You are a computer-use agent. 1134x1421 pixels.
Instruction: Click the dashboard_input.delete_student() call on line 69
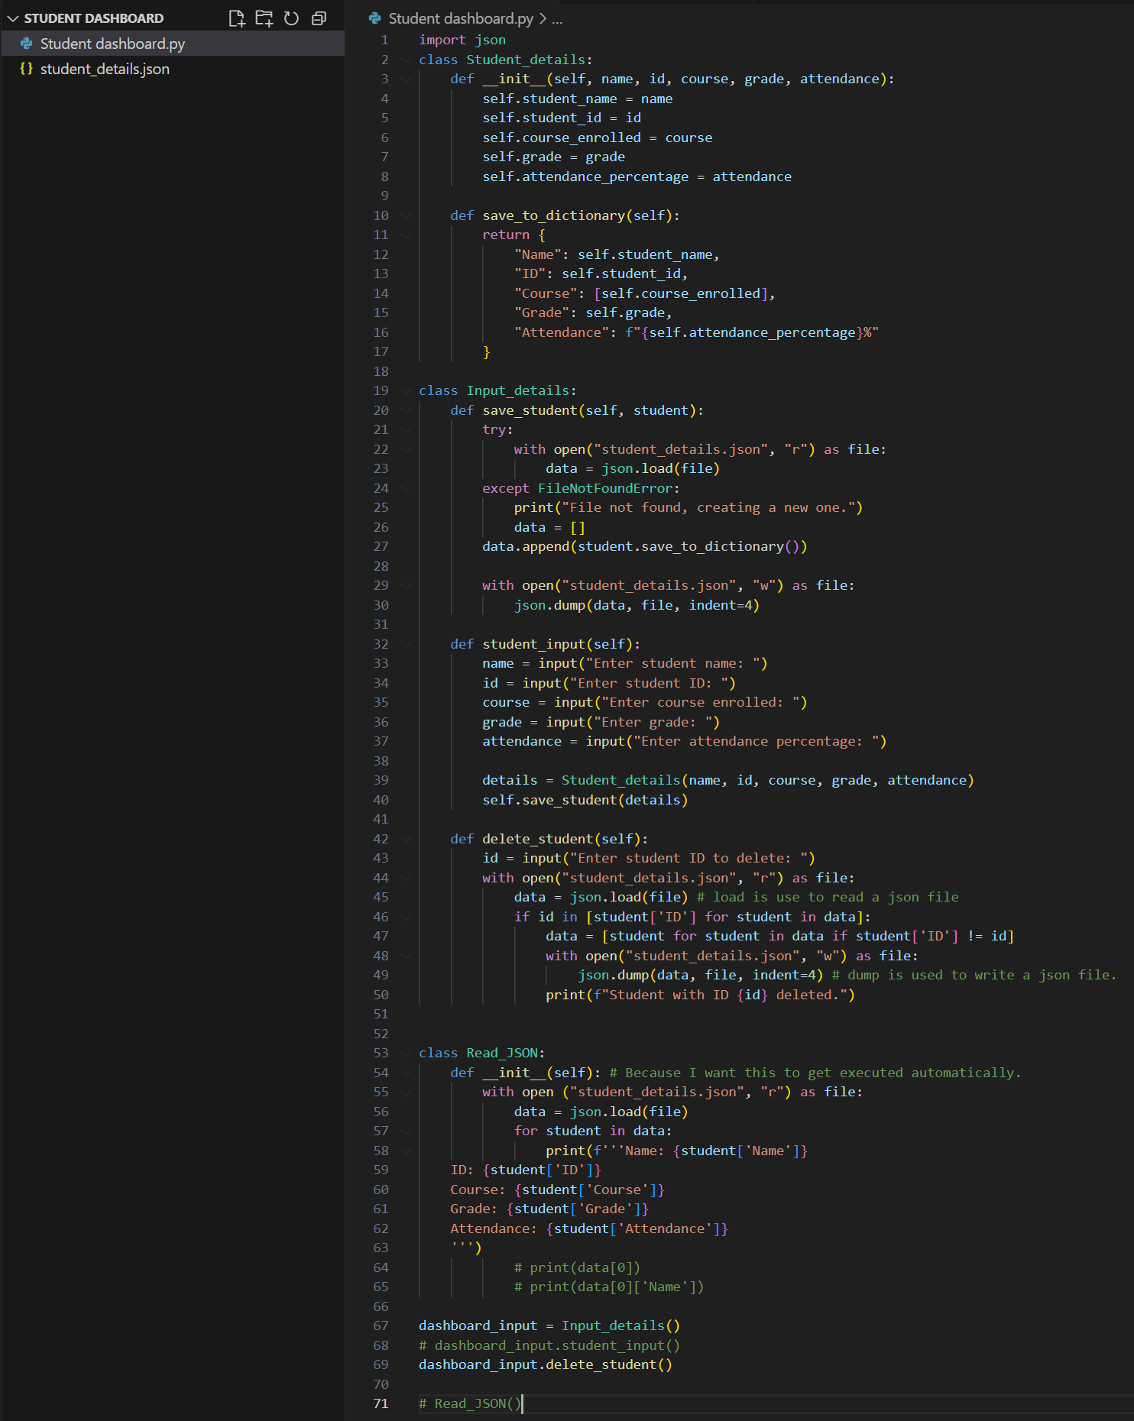coord(545,1364)
